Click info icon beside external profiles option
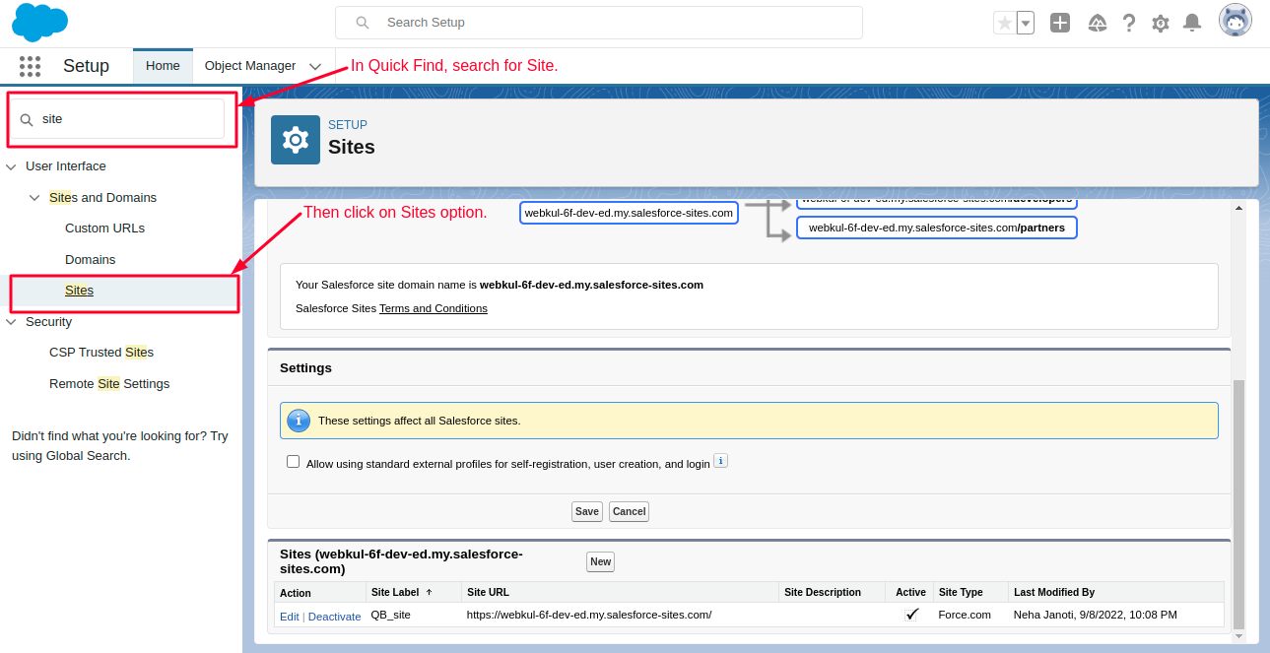Screen dimensions: 1270x653 720,461
